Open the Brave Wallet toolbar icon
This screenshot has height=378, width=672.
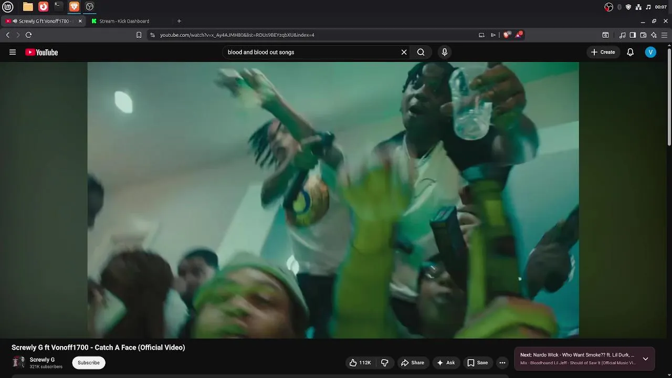(x=643, y=35)
